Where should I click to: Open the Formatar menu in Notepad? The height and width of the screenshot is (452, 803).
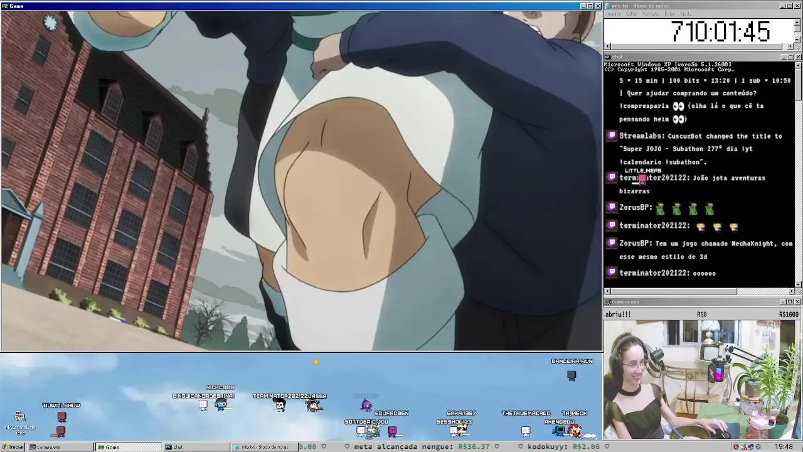(x=651, y=14)
